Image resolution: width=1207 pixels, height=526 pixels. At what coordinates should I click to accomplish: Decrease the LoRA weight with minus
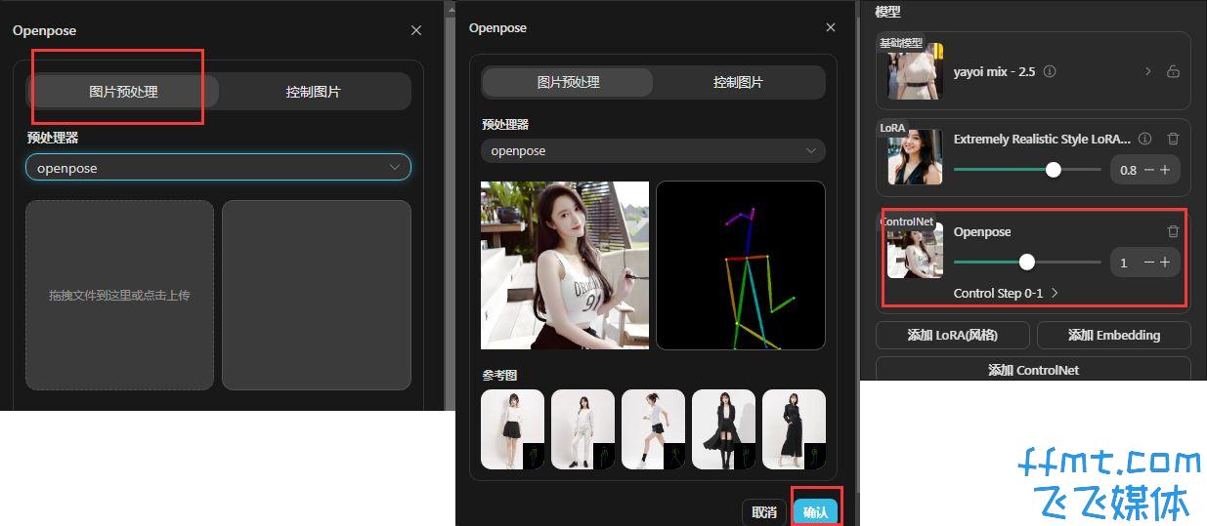(1149, 170)
